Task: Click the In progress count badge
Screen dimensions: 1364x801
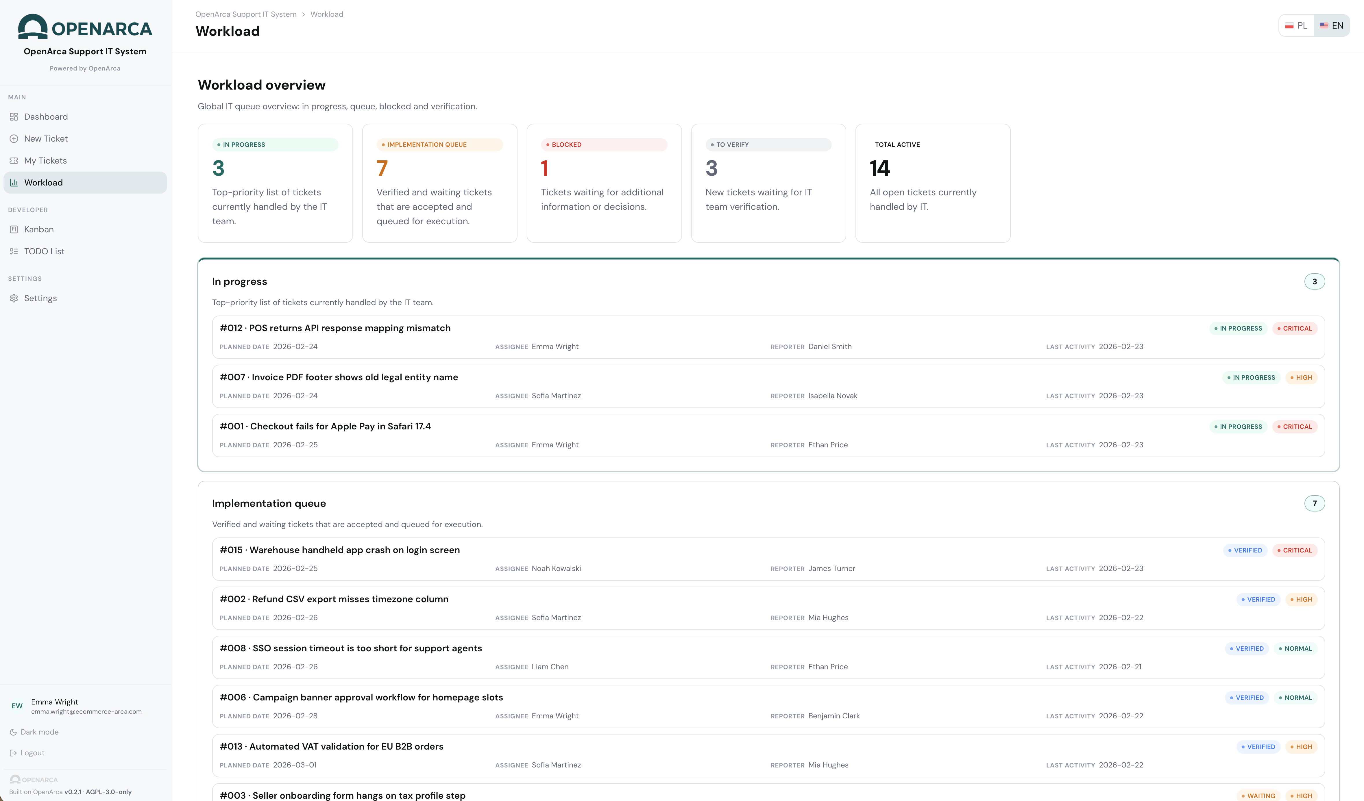Action: (1315, 281)
